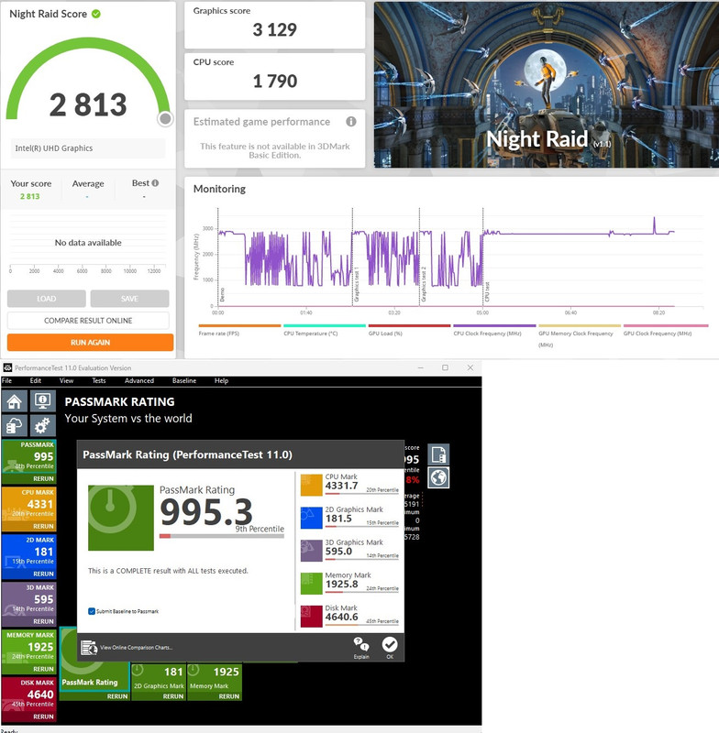This screenshot has width=719, height=733.
Task: Click the Memory Mark green icon
Action: point(312,584)
